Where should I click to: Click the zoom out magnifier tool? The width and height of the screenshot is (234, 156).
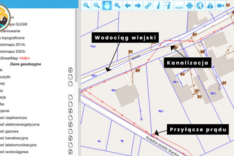(x=96, y=5)
